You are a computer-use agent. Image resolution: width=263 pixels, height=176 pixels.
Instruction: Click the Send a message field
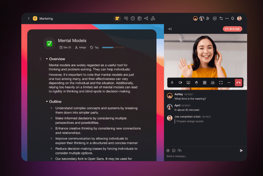[199, 156]
